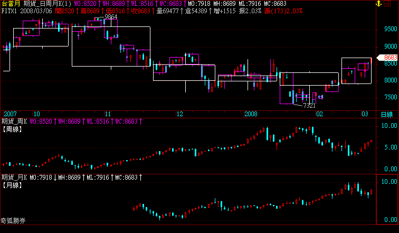The width and height of the screenshot is (399, 233).
Task: Click the 期貨_月K monthly panel title
Action: click(14, 178)
